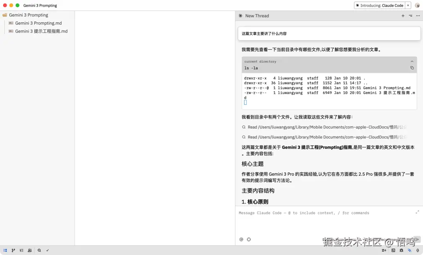Open the notifications bell icon
423x255 pixels.
418,250
